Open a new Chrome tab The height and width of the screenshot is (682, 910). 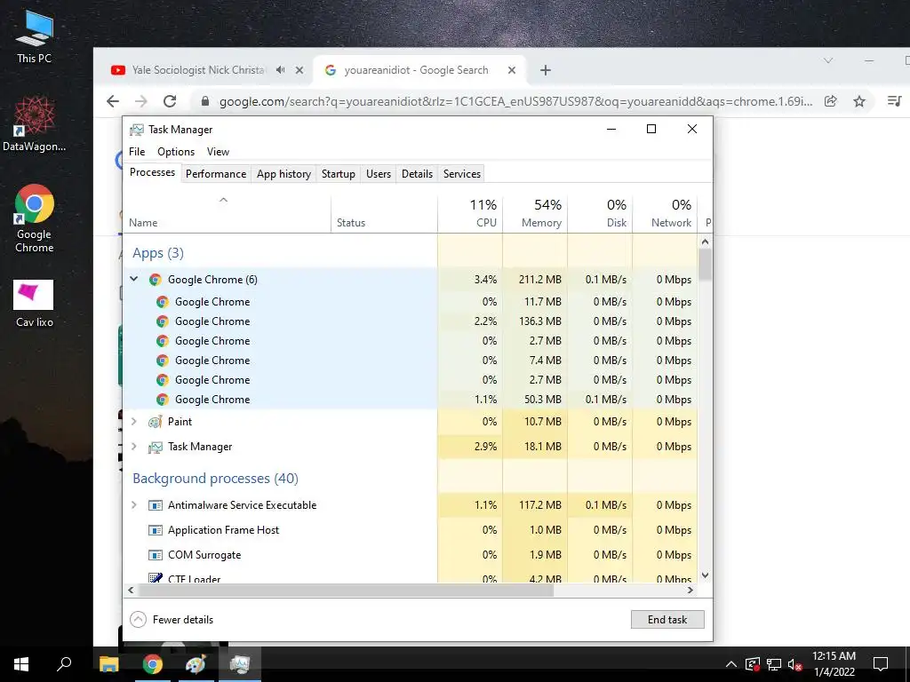click(x=545, y=70)
